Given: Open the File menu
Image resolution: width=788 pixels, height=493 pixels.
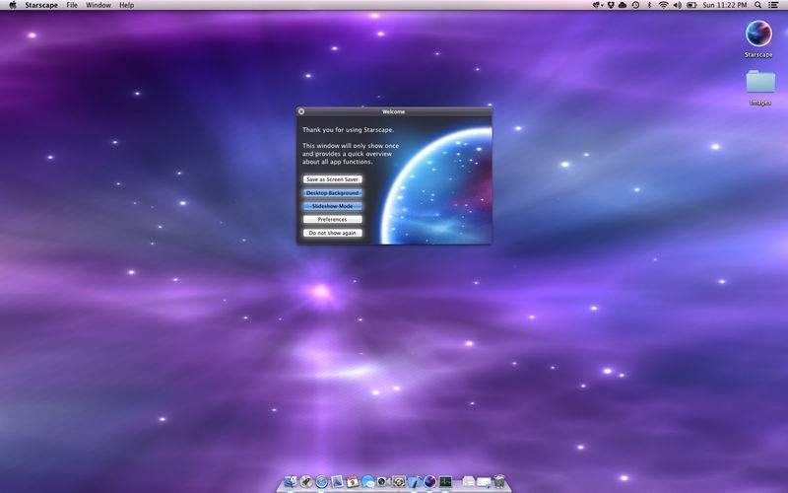Looking at the screenshot, I should pos(72,5).
